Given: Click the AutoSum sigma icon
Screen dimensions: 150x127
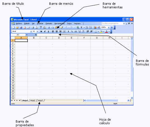Looking at the screenshot, I should click(81, 27).
